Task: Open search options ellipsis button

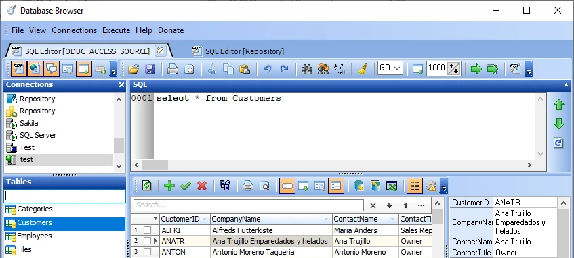Action: [x=421, y=205]
